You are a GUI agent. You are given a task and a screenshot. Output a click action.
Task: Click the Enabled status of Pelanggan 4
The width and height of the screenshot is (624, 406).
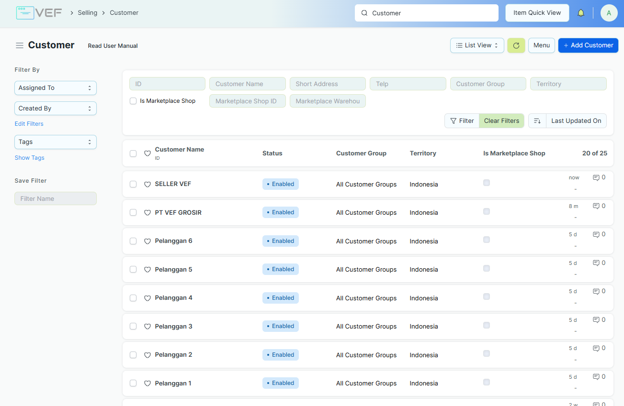point(281,298)
